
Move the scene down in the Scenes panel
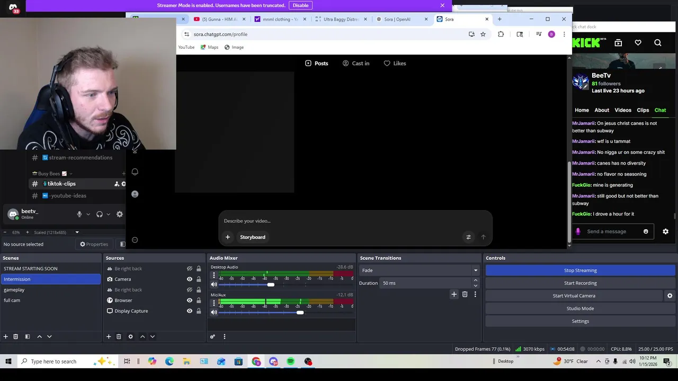49,337
